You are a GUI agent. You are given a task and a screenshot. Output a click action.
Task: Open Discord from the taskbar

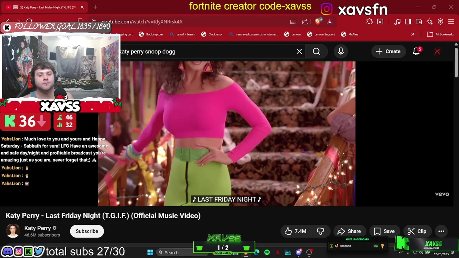click(x=298, y=253)
